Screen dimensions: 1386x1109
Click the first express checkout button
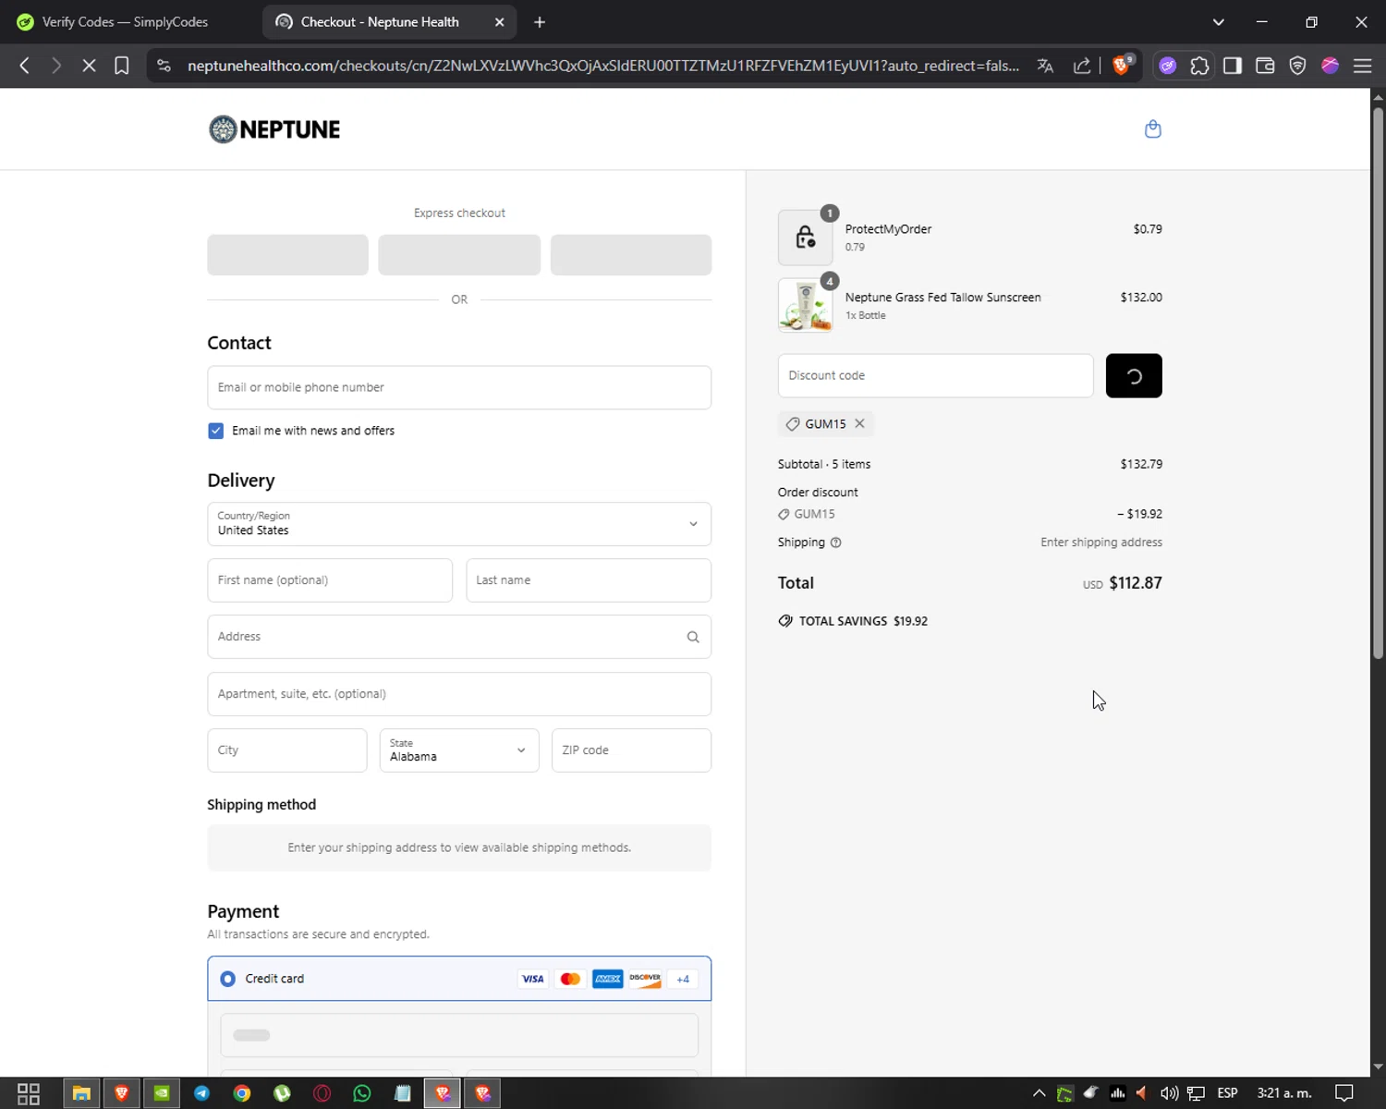287,255
